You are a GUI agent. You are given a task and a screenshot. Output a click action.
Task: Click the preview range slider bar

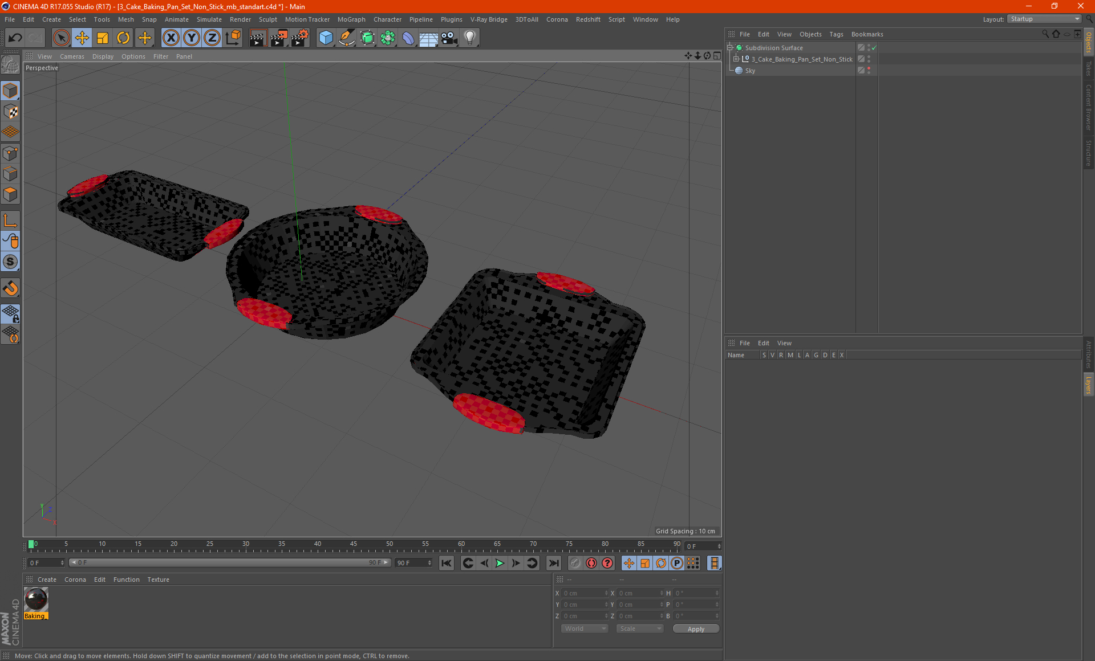230,562
